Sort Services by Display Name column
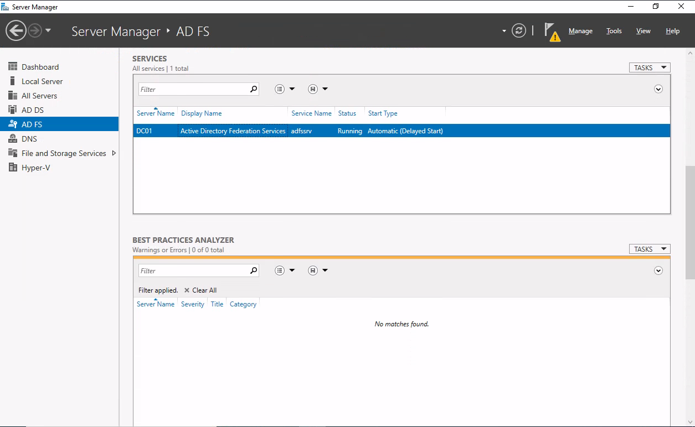 202,113
